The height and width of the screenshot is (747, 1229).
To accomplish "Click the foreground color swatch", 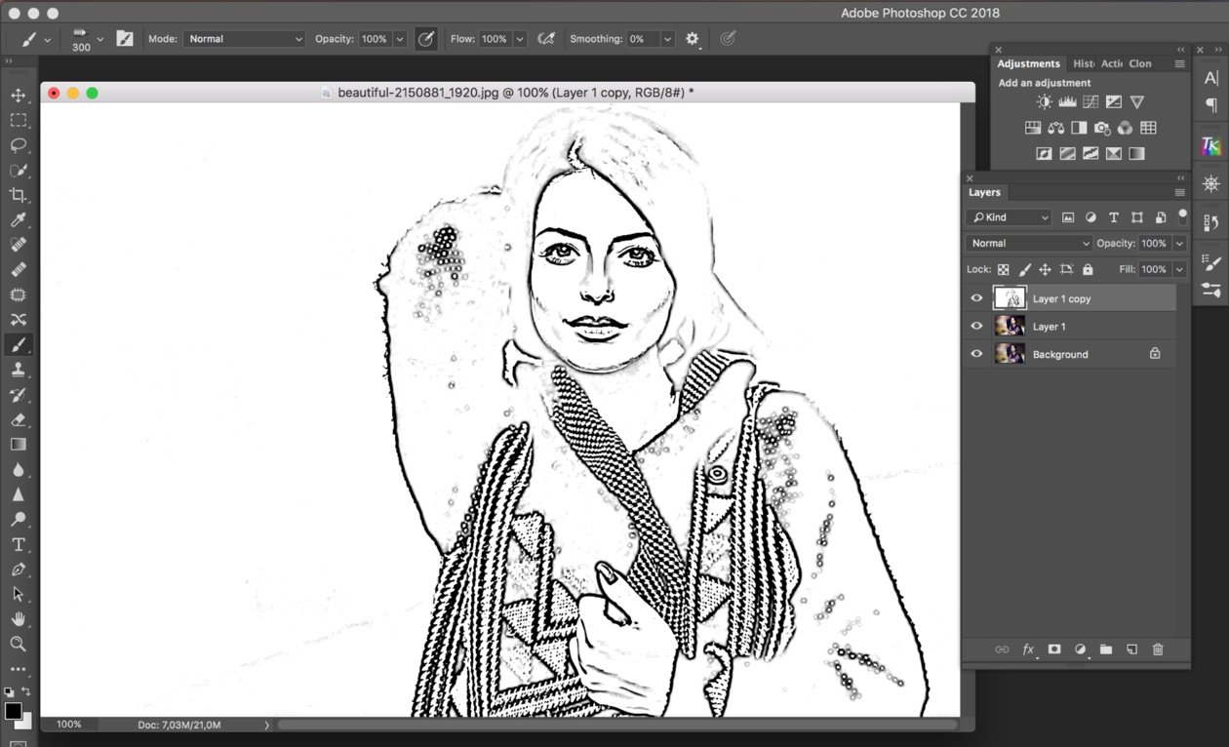I will 13,711.
